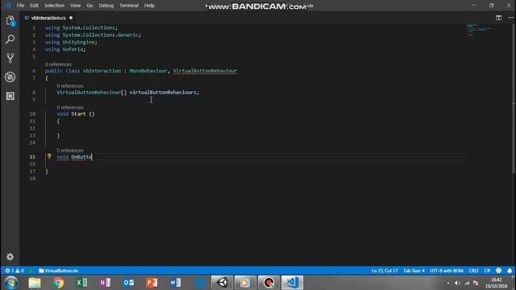Click the 'using Vuforia;' line
This screenshot has width=516, height=290.
coord(65,49)
